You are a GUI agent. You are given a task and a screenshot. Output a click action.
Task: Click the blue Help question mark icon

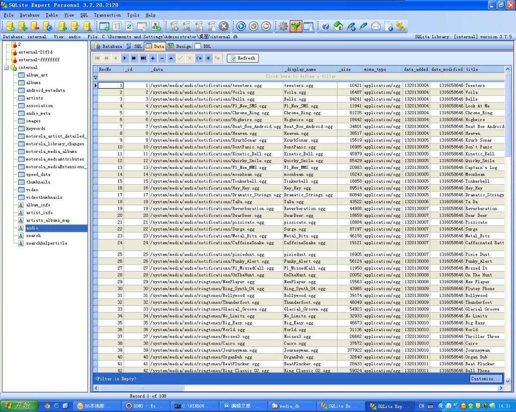coord(326,27)
